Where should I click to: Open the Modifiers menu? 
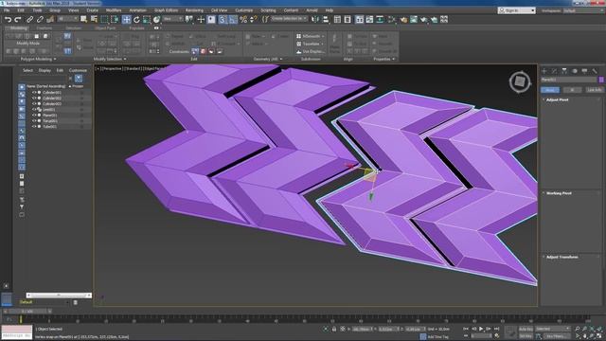point(114,10)
